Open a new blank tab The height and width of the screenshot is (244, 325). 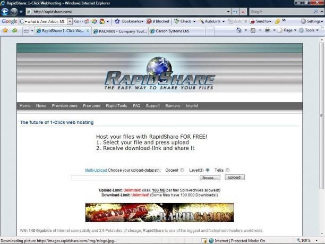coord(210,31)
